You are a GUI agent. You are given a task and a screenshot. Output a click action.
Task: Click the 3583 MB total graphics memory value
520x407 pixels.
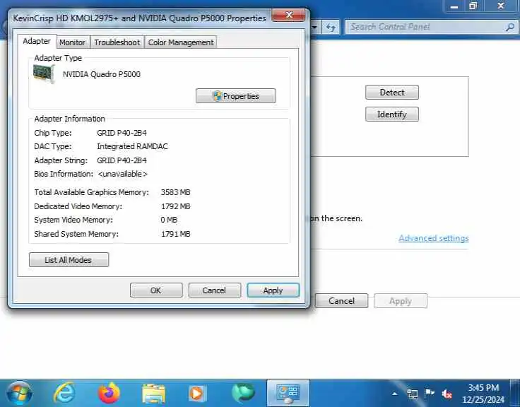[x=175, y=192]
